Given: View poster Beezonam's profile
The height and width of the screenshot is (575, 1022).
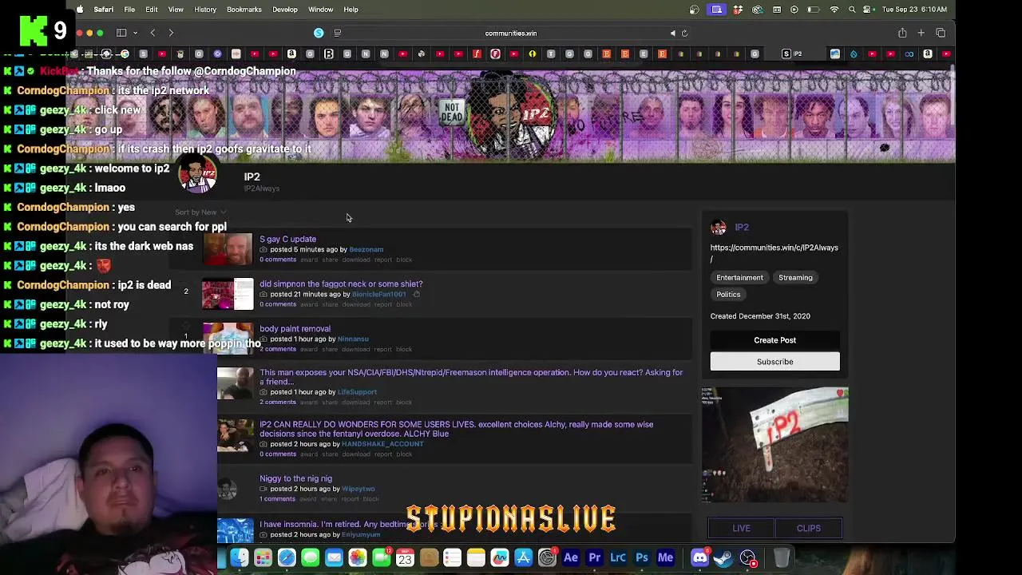Looking at the screenshot, I should pos(366,249).
